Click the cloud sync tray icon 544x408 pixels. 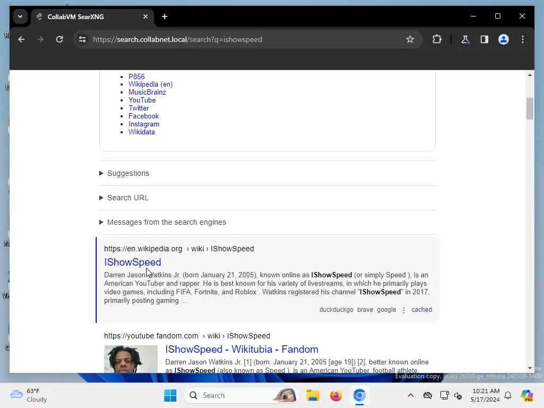(x=428, y=395)
